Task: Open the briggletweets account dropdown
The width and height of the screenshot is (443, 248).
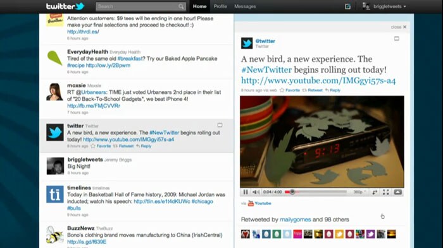Action: pyautogui.click(x=390, y=6)
